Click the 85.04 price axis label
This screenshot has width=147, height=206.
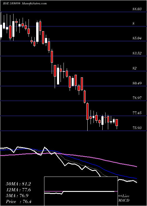click(x=137, y=38)
